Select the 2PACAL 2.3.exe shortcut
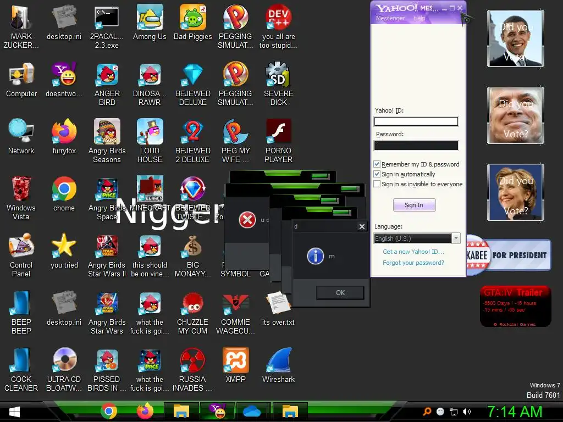Viewport: 563px width, 422px height. (107, 27)
